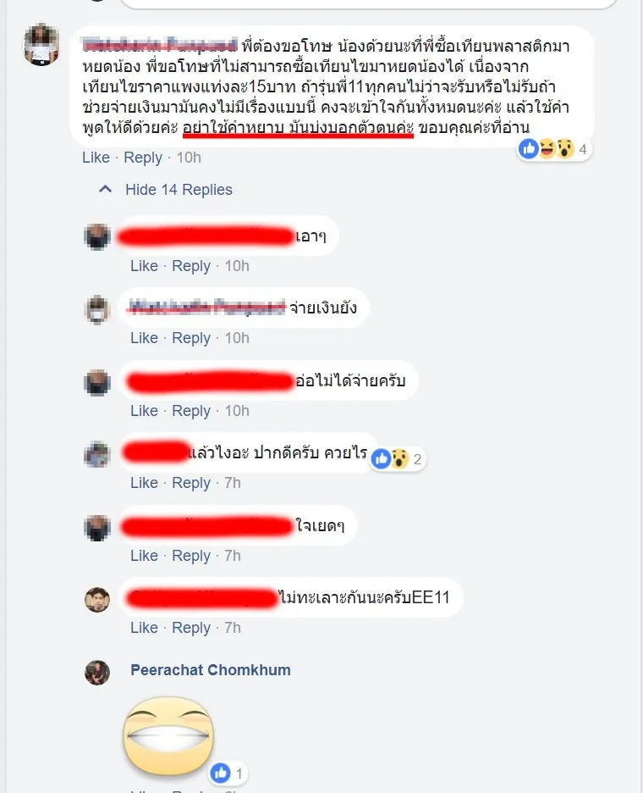Like the 'อ่อไม่ได้จ่ายครับ' reply

144,411
